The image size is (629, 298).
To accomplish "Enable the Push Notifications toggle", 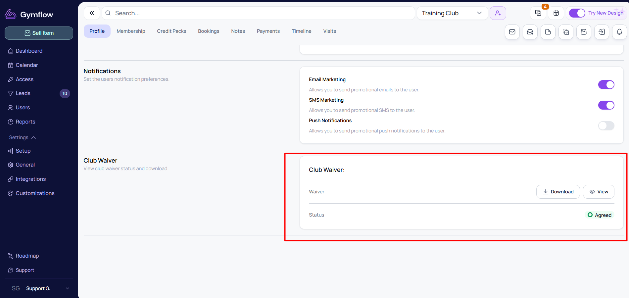I will 606,126.
